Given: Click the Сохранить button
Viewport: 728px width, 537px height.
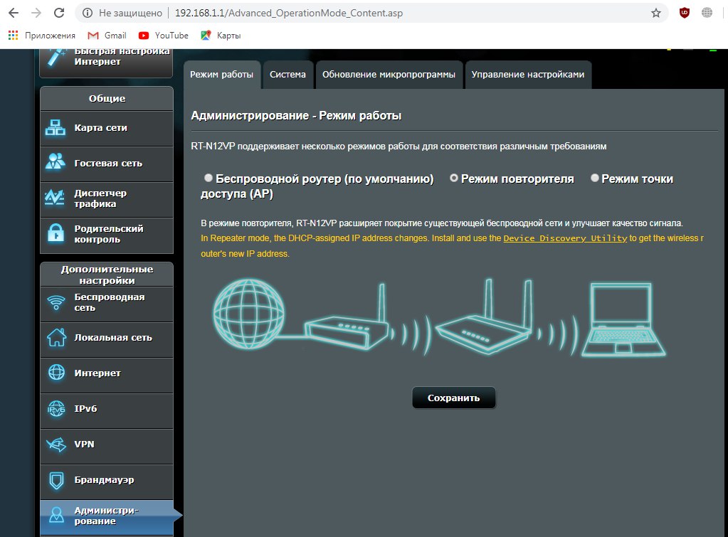Looking at the screenshot, I should tap(453, 398).
